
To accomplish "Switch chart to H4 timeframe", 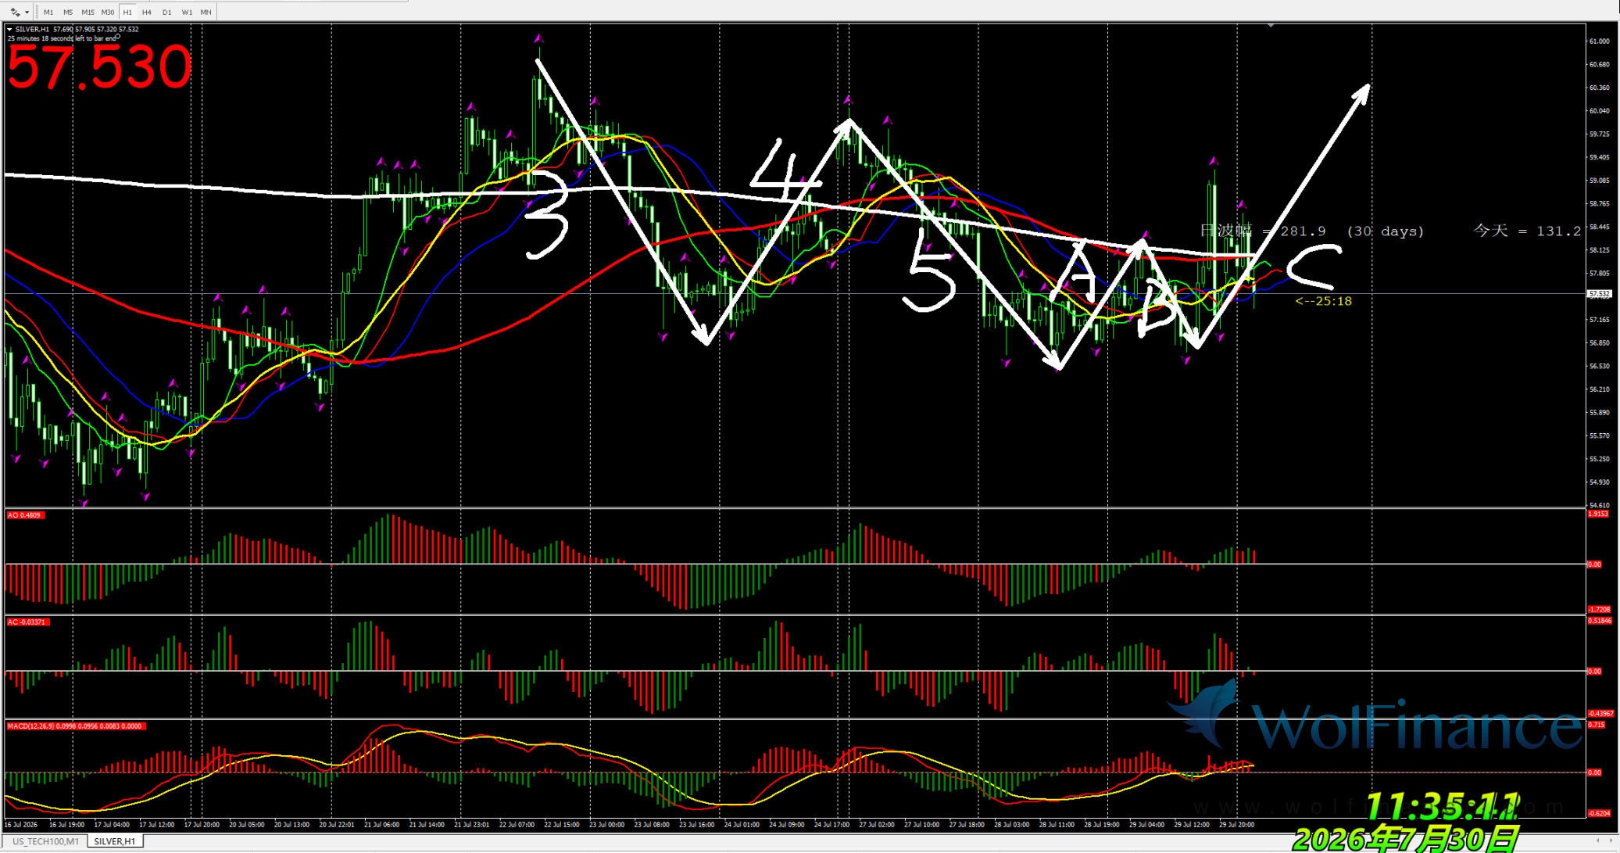I will click(x=147, y=12).
